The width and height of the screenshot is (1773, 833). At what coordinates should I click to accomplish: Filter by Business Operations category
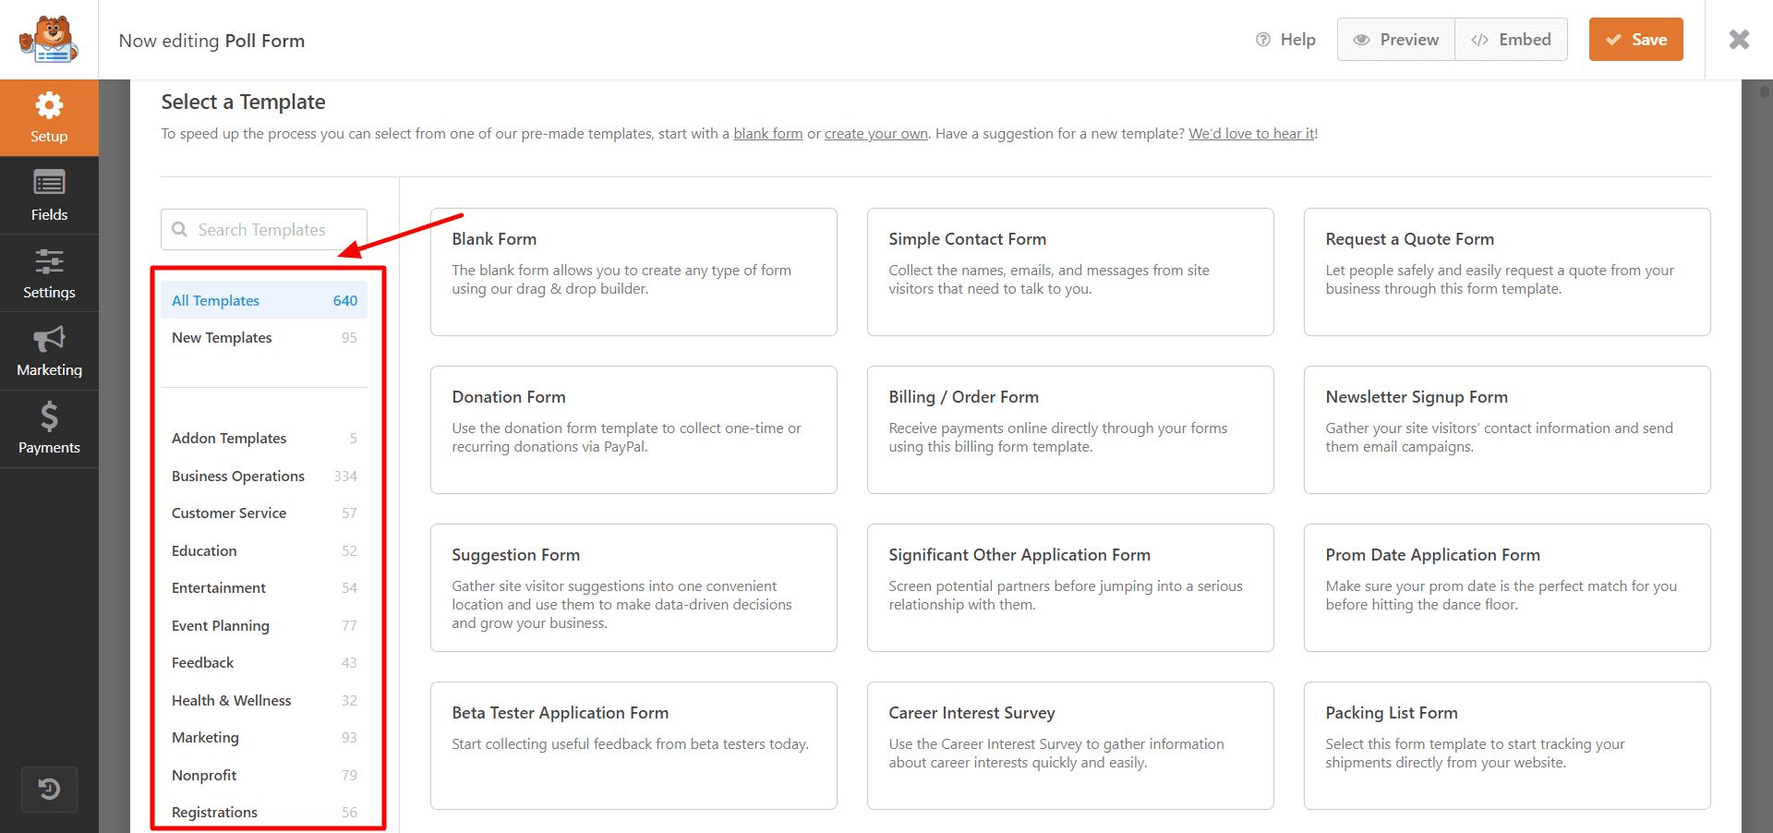pos(238,477)
